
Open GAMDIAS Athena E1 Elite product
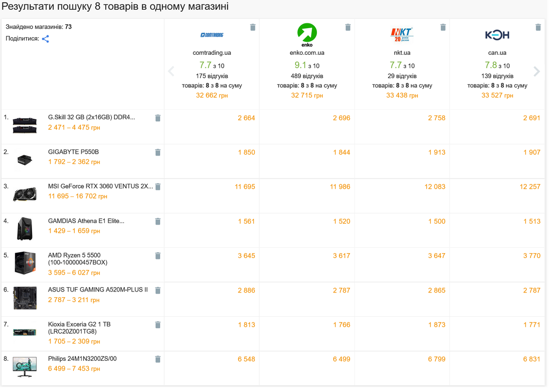click(86, 221)
